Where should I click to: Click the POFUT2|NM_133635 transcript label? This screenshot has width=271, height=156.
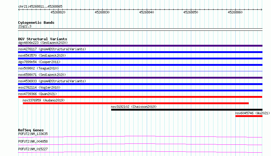[33, 134]
